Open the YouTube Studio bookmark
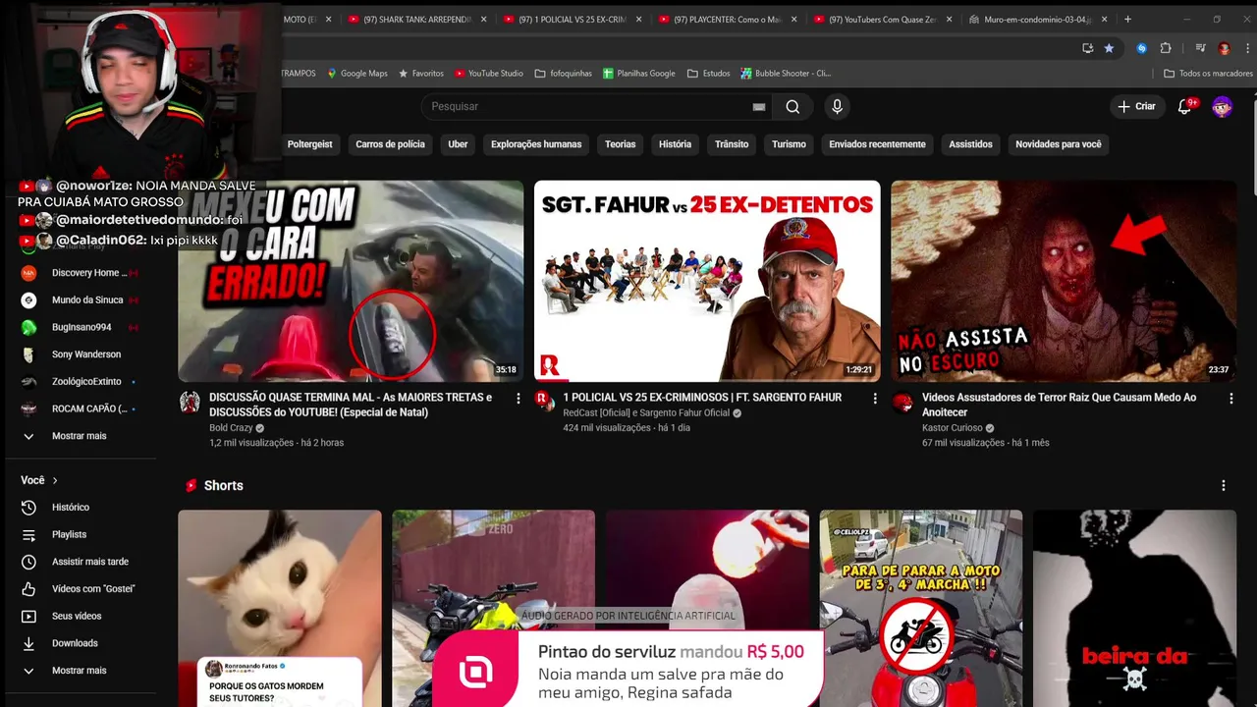 488,74
